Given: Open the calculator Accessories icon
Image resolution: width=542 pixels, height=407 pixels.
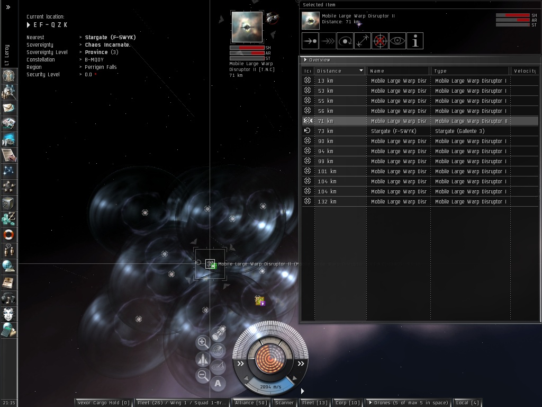Looking at the screenshot, I should tap(8, 330).
